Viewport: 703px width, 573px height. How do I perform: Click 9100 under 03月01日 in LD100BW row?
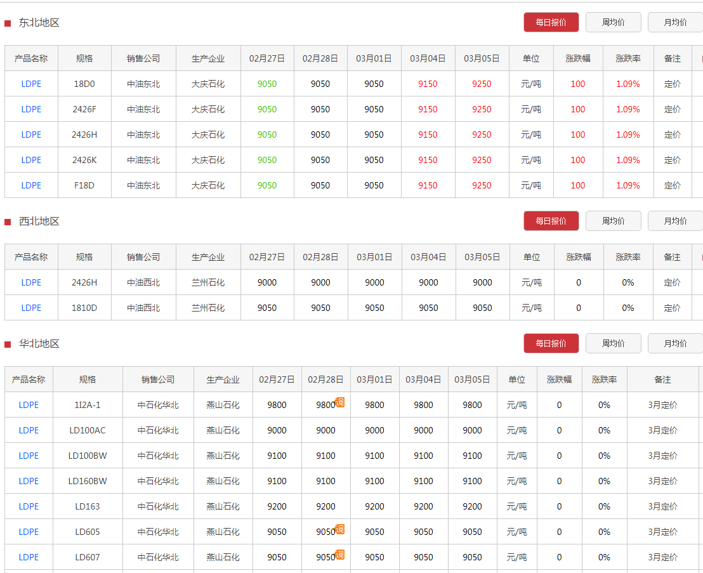[374, 456]
